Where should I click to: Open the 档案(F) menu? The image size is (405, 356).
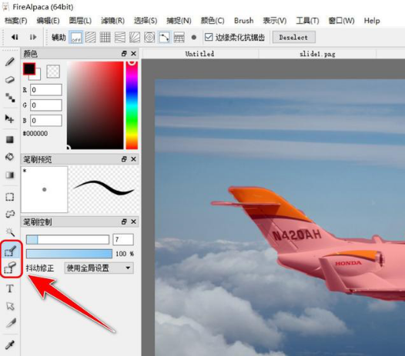click(x=15, y=21)
